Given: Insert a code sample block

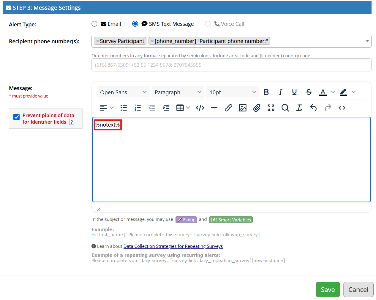Looking at the screenshot, I should [200, 108].
